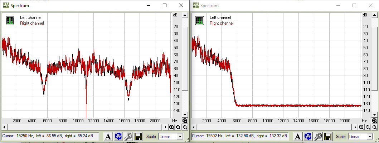Click the A font button in left Spectrum window
The image size is (379, 143).
point(108,137)
